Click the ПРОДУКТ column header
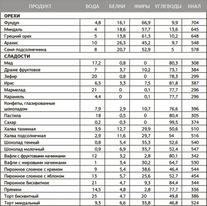 pos(40,6)
